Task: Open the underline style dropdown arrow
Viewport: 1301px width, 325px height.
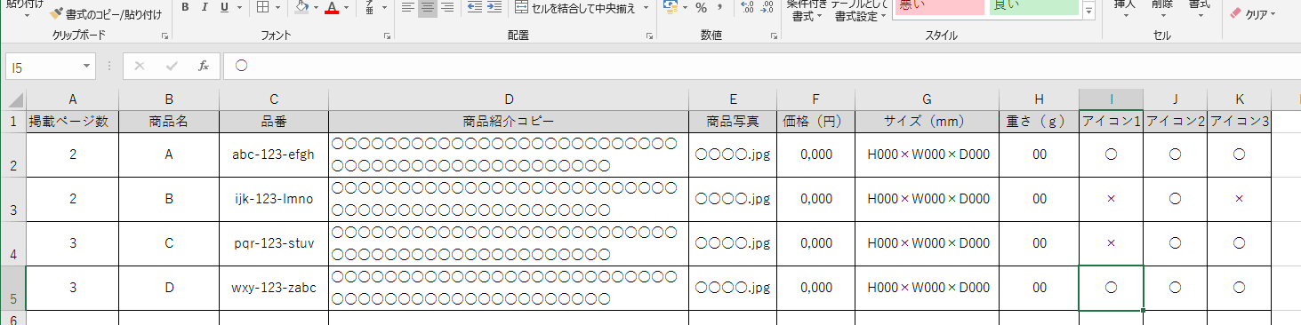Action: click(239, 8)
